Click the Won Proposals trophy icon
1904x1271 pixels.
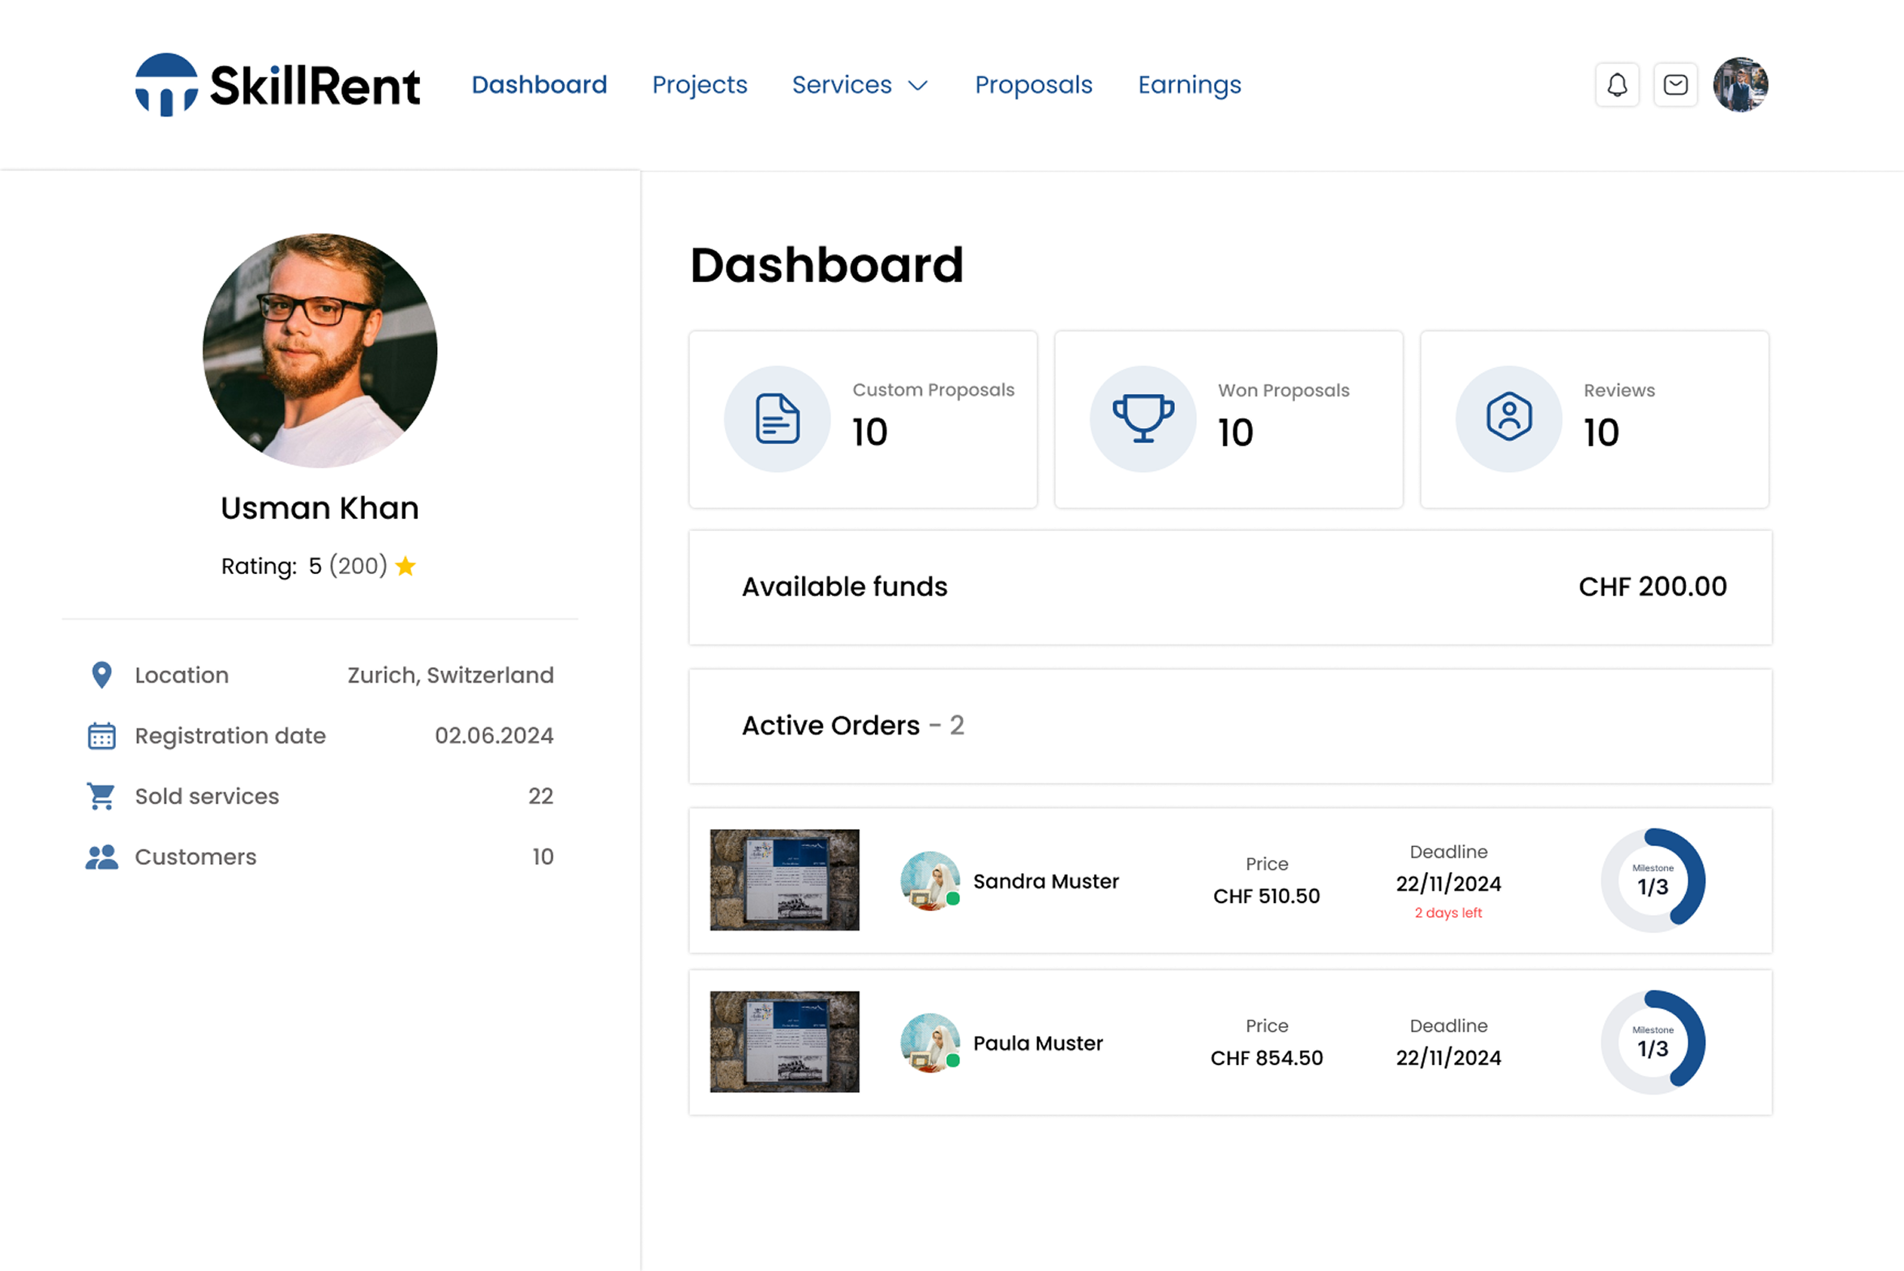[1143, 419]
